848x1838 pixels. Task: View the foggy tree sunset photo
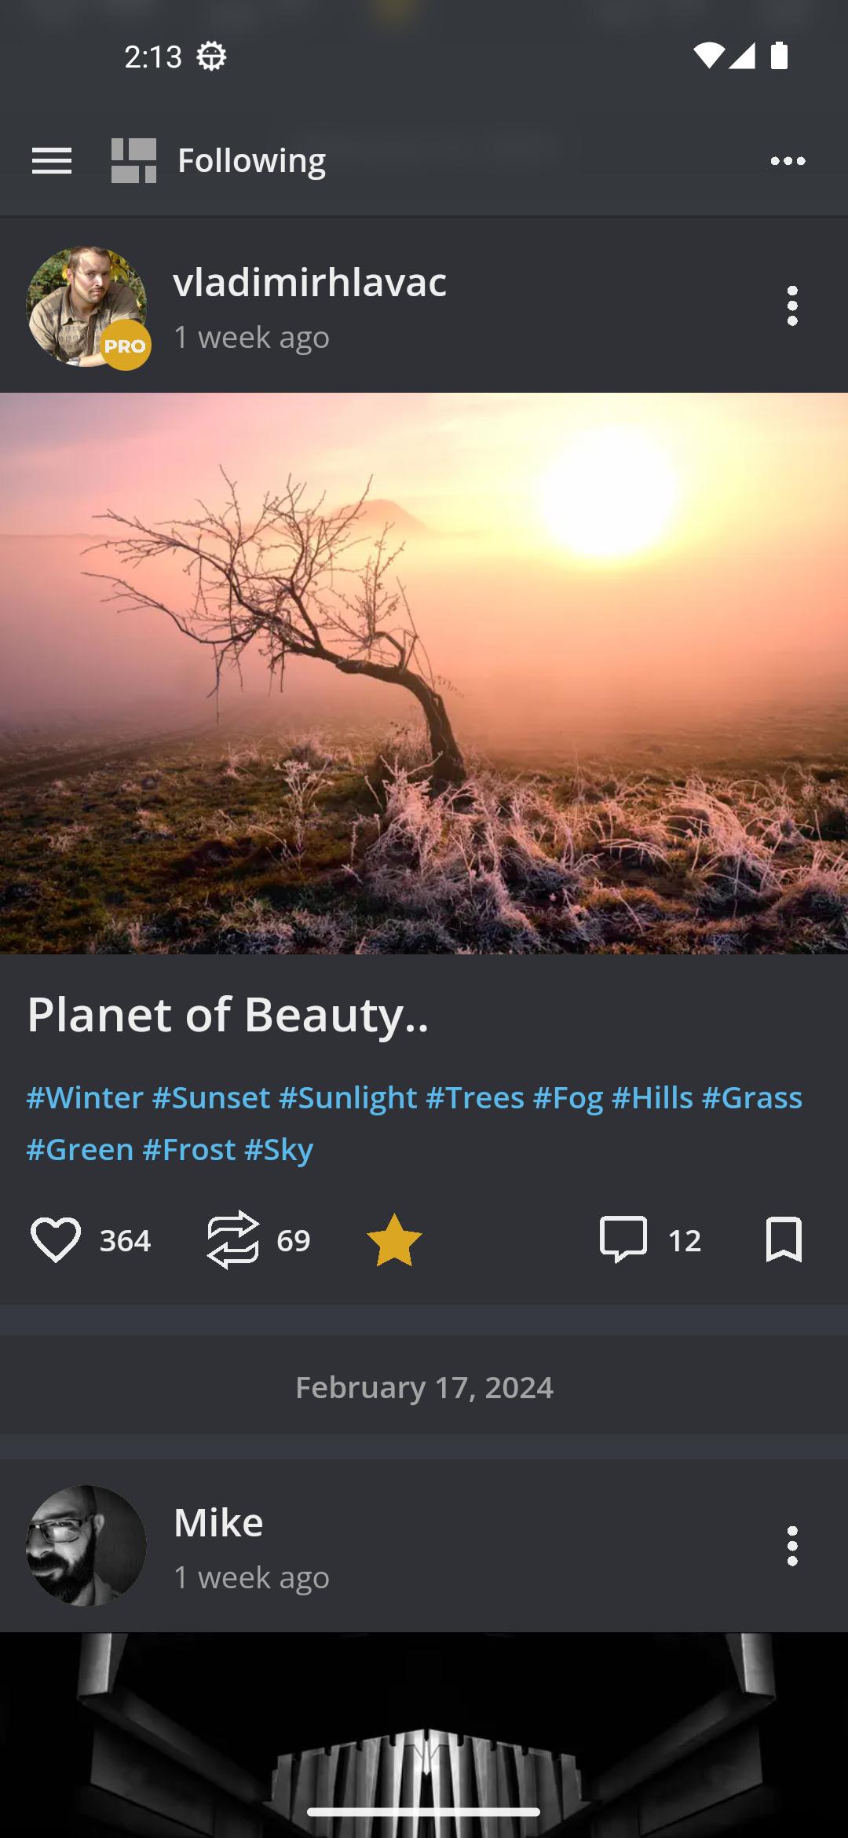tap(424, 673)
